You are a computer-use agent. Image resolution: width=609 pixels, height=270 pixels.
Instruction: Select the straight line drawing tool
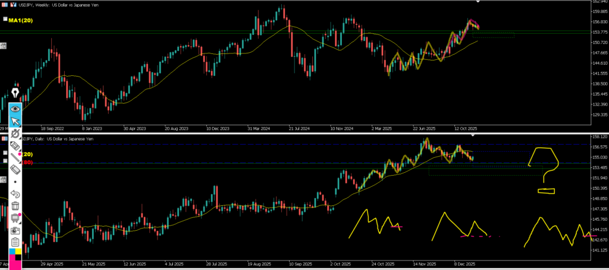(15, 157)
